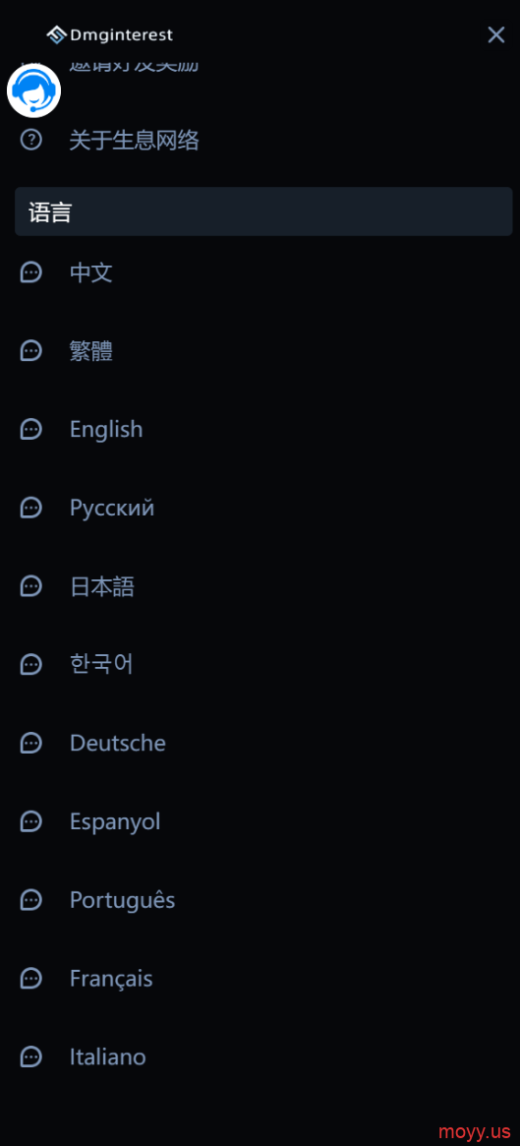Click the question mark icon beside 关于生息网络
Viewport: 520px width, 1146px height.
click(30, 139)
